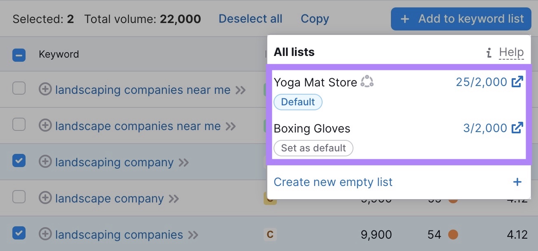Toggle the select-all checkbox in Keyword header
Screen dimensions: 538x251
click(x=19, y=55)
